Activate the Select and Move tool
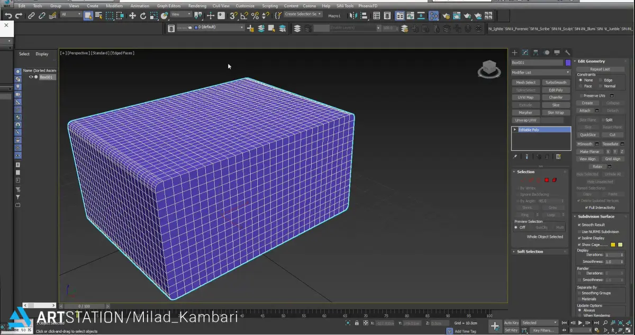This screenshot has width=635, height=335. (132, 16)
